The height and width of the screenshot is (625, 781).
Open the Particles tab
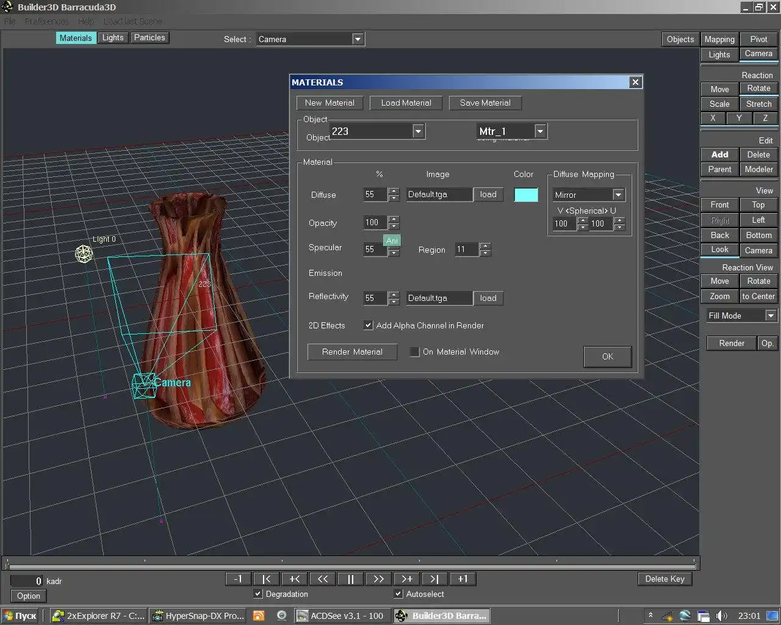point(149,38)
